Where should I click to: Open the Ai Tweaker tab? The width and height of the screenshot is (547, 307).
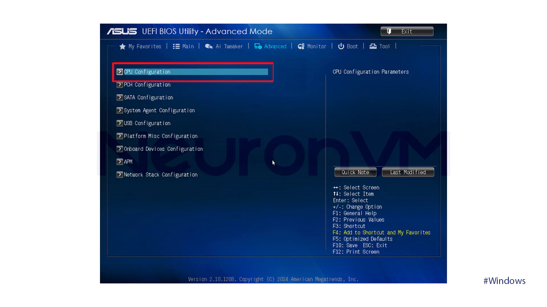[x=224, y=46]
